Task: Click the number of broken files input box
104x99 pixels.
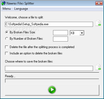Action: click(60, 39)
